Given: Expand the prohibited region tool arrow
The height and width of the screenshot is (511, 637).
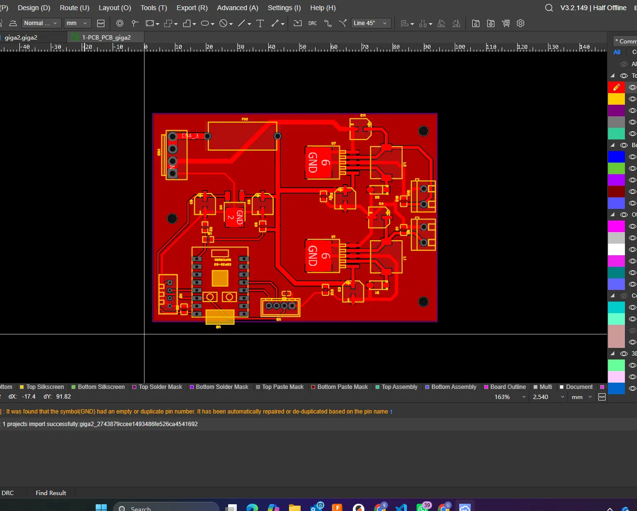Looking at the screenshot, I should click(x=231, y=24).
